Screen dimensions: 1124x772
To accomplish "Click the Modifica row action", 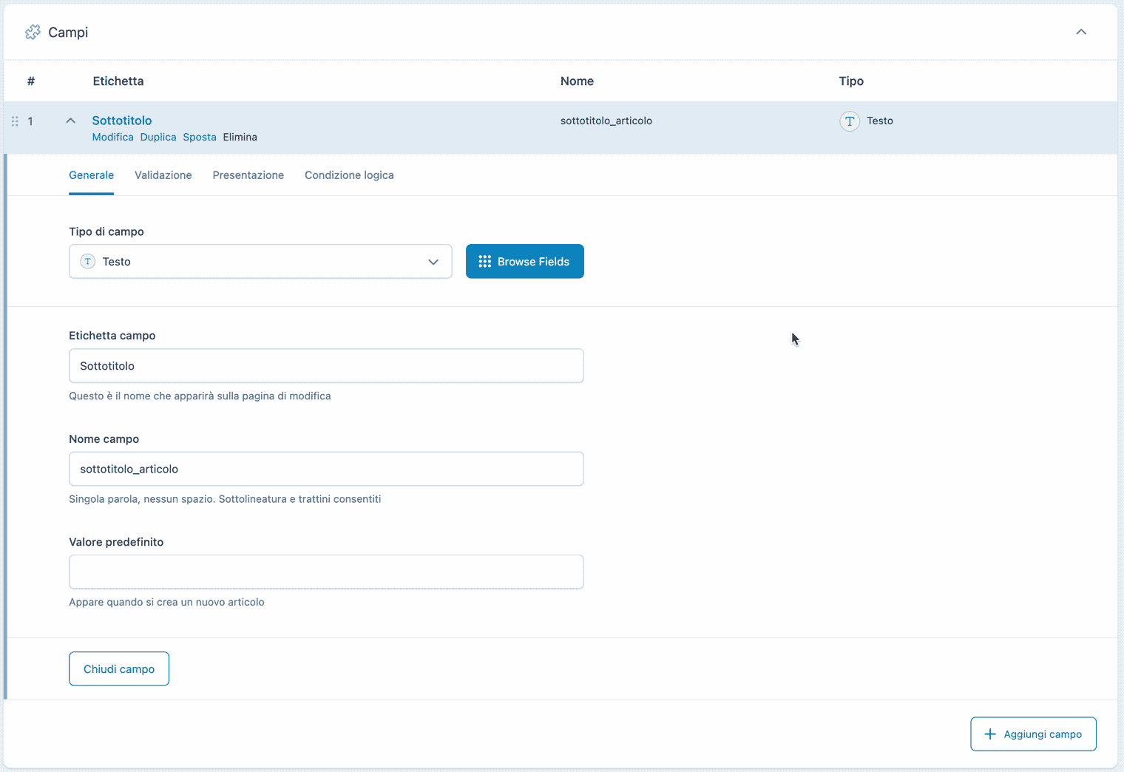I will (112, 137).
